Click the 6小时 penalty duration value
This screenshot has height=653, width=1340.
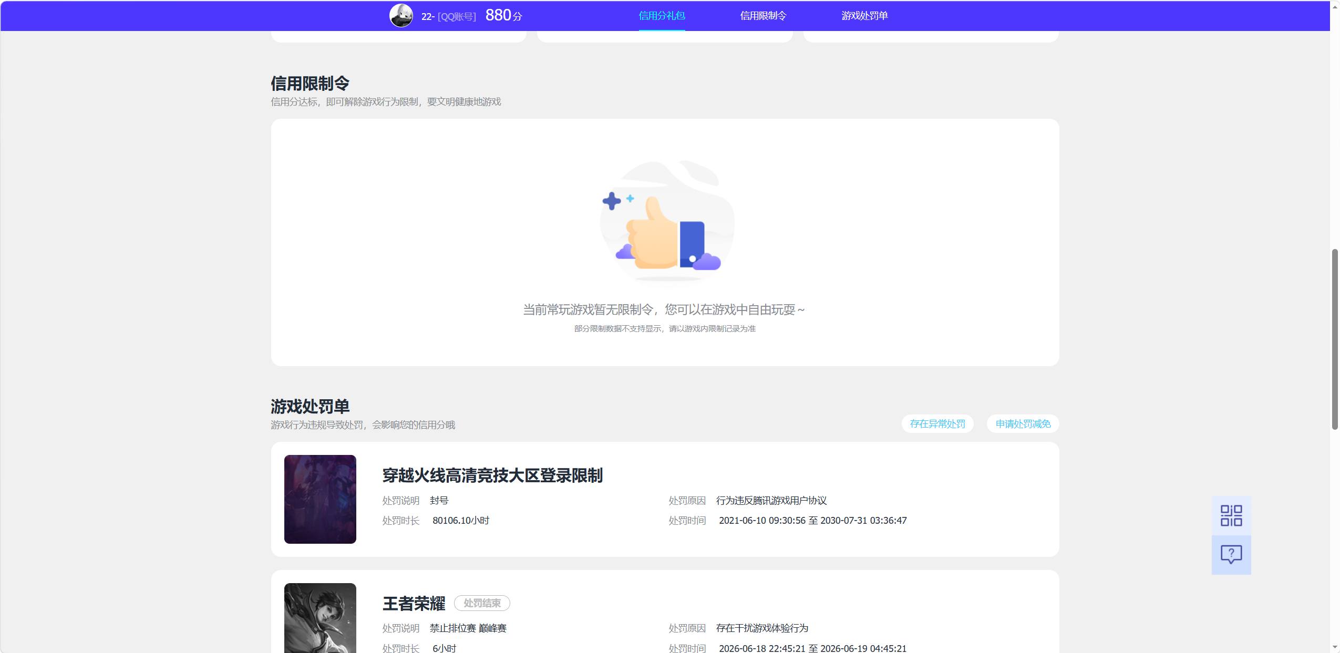tap(444, 649)
